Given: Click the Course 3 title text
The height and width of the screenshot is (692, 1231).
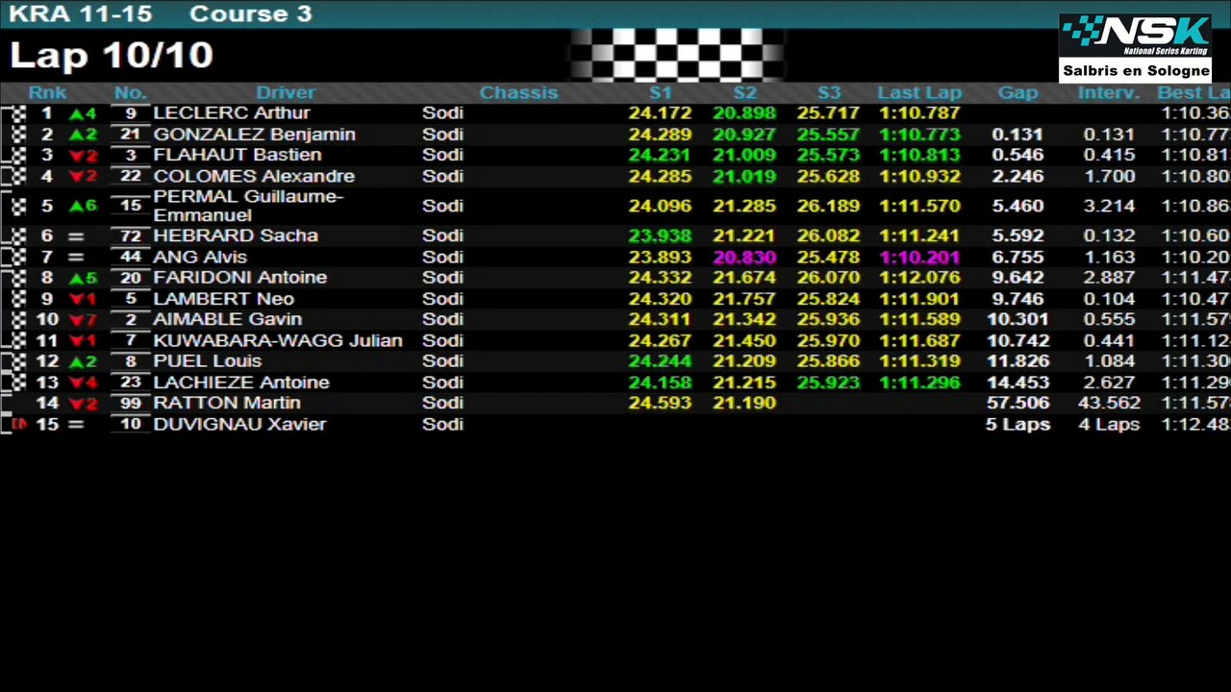Looking at the screenshot, I should [250, 14].
